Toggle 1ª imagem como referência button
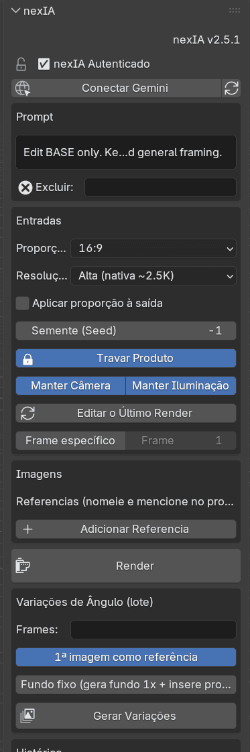The height and width of the screenshot is (752, 250). [126, 657]
